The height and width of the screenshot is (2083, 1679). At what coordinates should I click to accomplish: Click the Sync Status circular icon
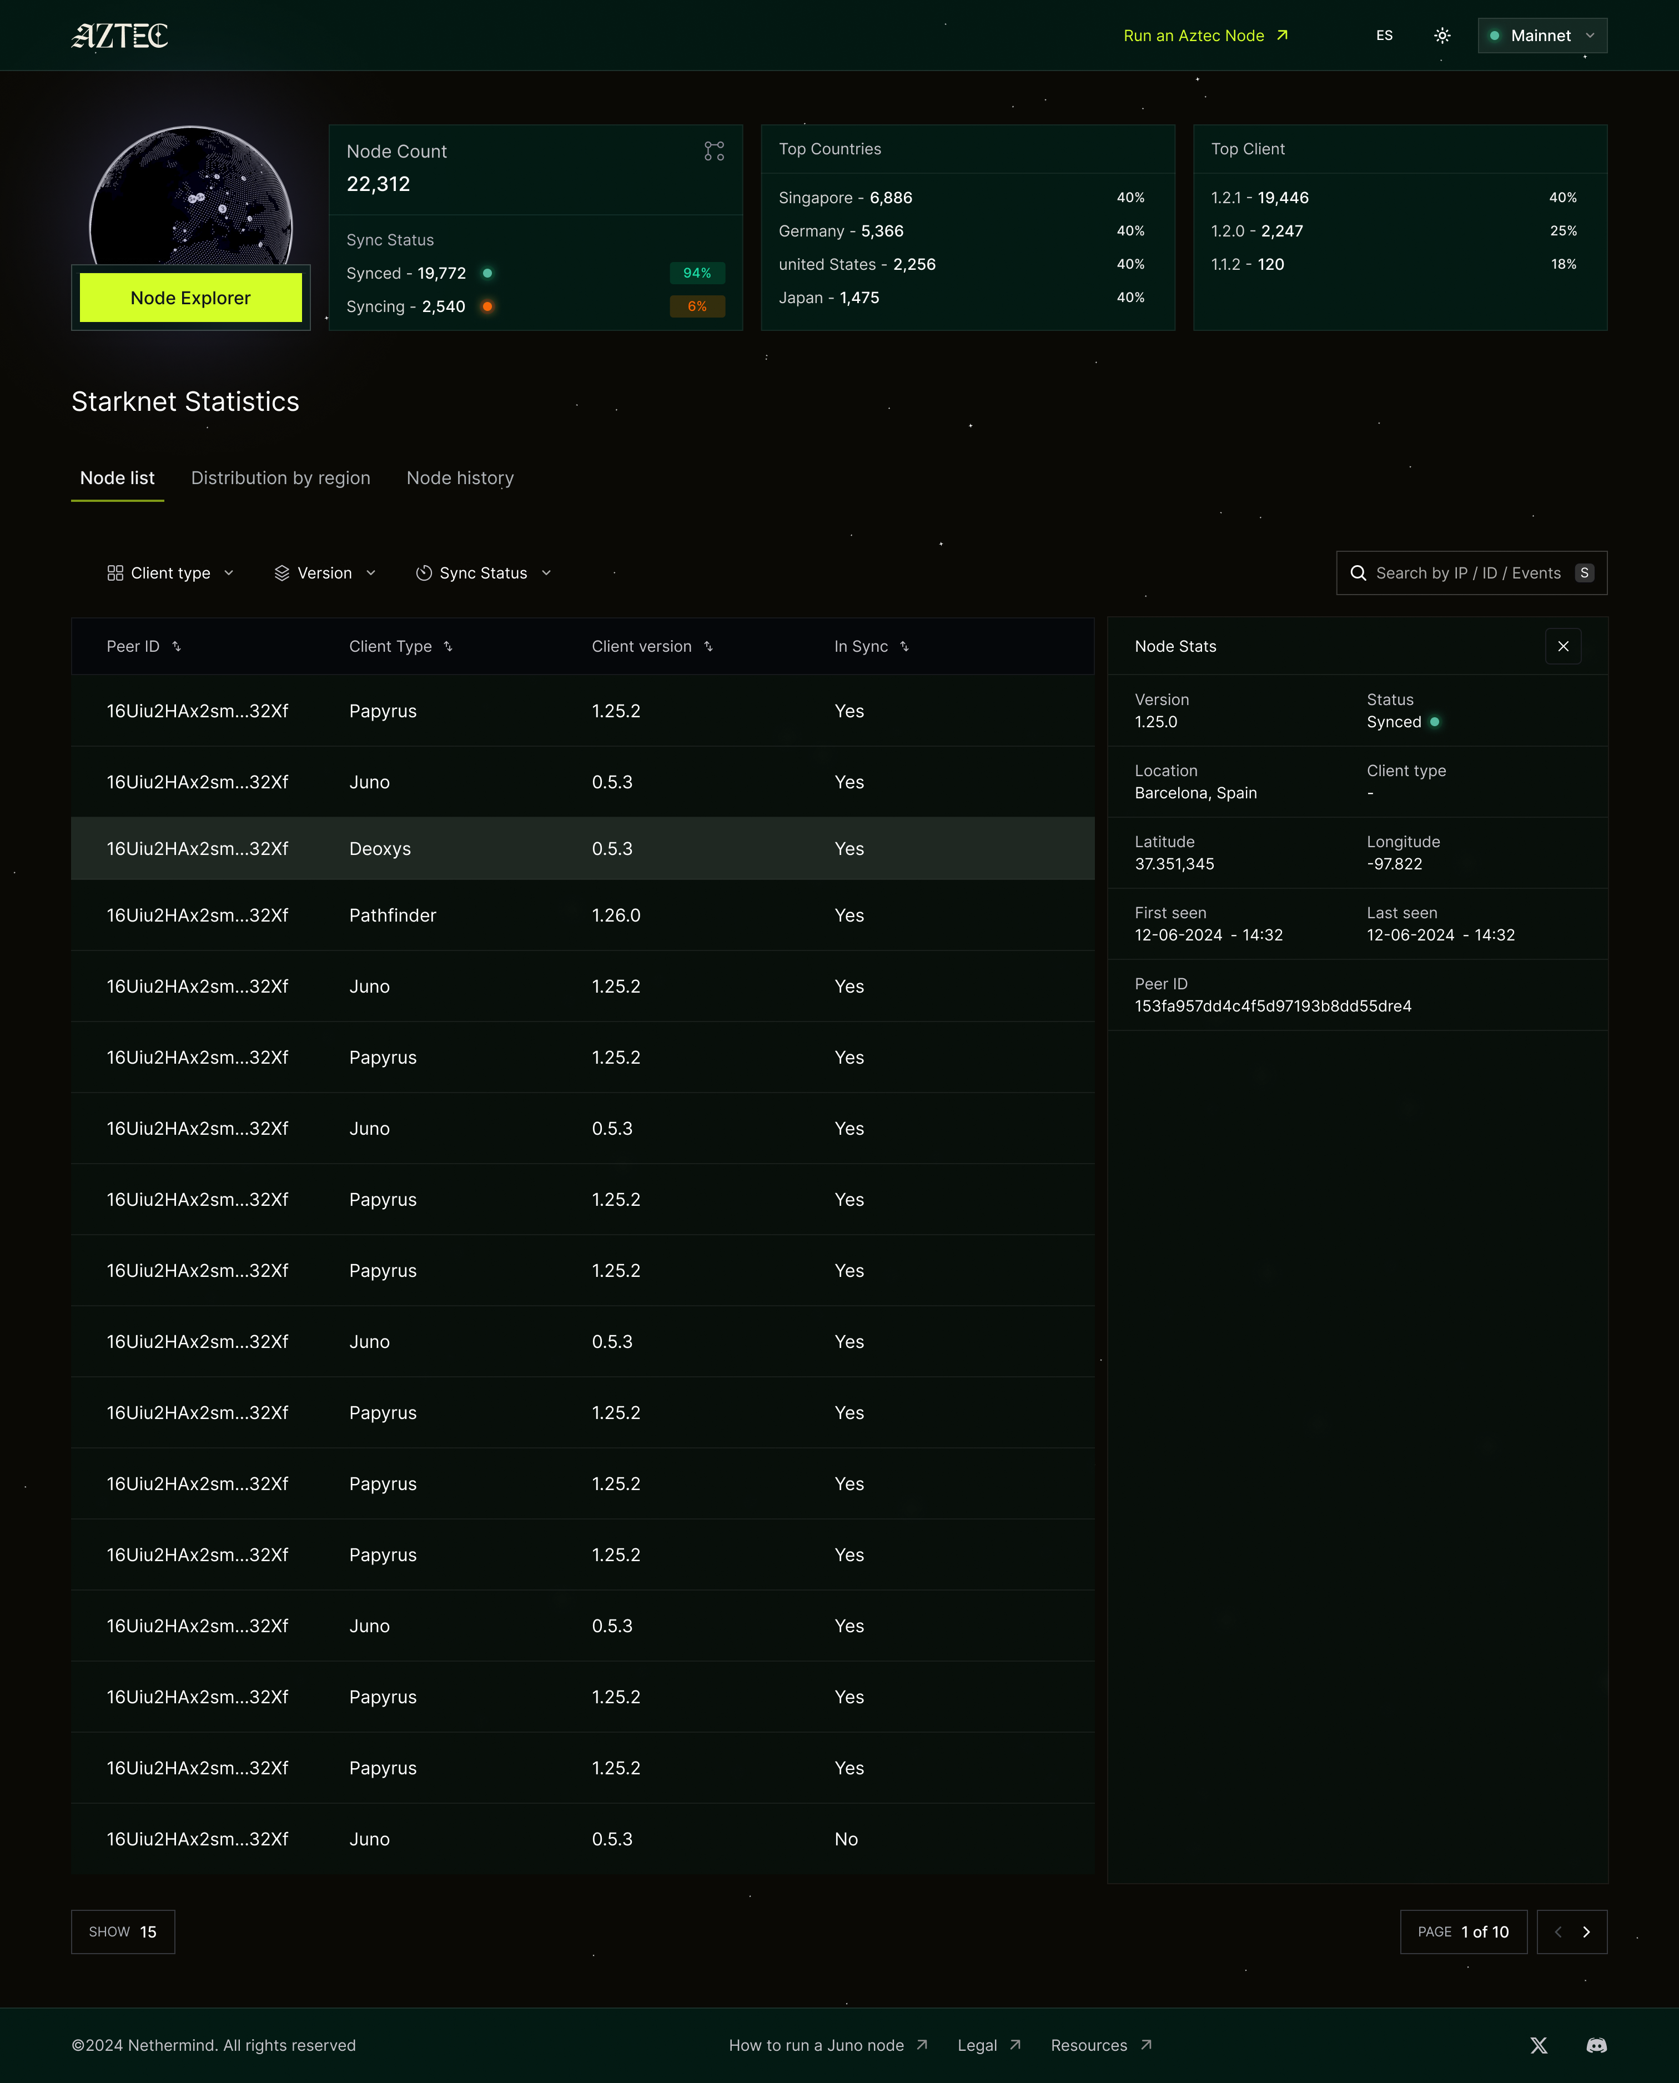click(424, 573)
